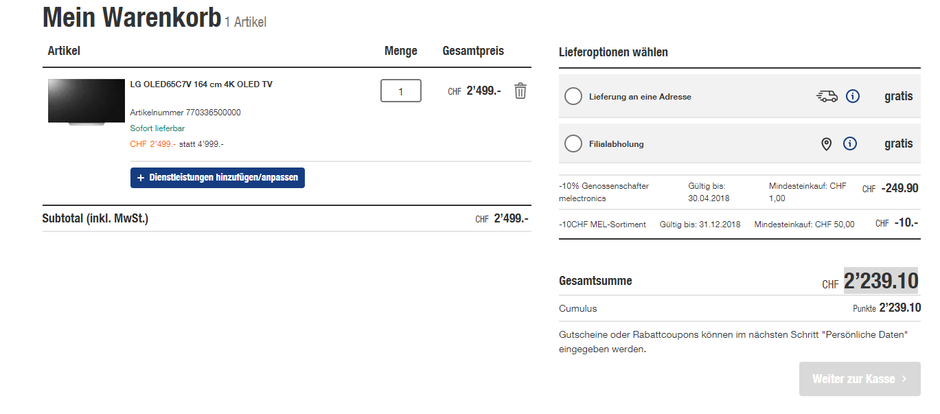Open info icon for address delivery
The height and width of the screenshot is (414, 940).
point(853,97)
